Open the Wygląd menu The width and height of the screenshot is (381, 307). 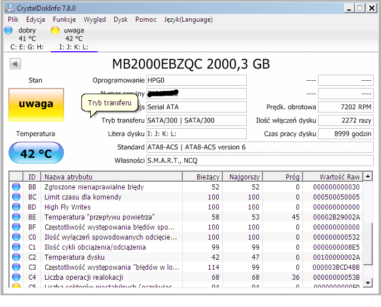tap(95, 20)
